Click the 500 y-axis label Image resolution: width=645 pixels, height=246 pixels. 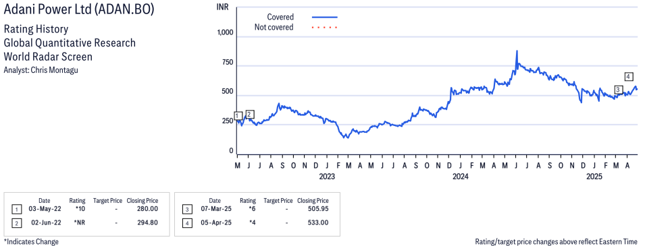tap(228, 92)
